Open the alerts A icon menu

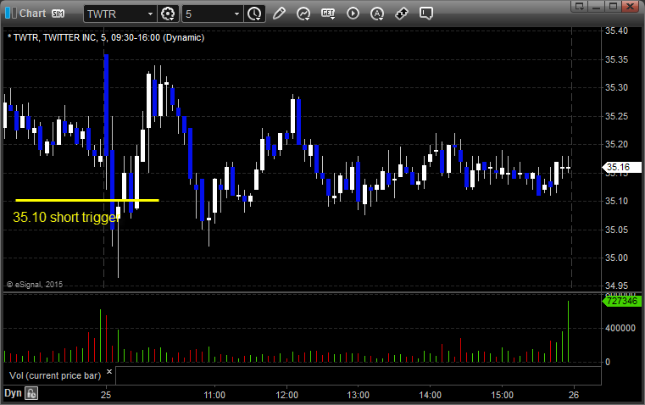tap(377, 14)
